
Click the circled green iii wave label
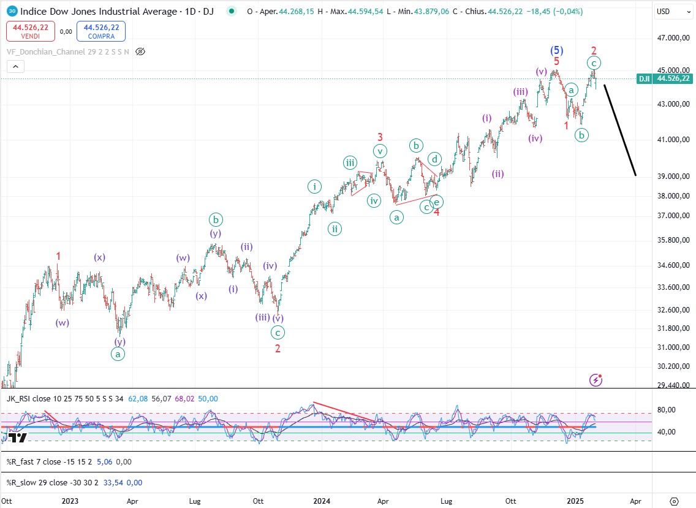coord(350,163)
